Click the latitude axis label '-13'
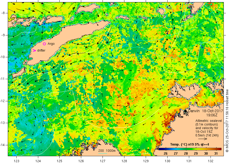Image resolution: width=229 pixels, height=164 pixels. 2,123
